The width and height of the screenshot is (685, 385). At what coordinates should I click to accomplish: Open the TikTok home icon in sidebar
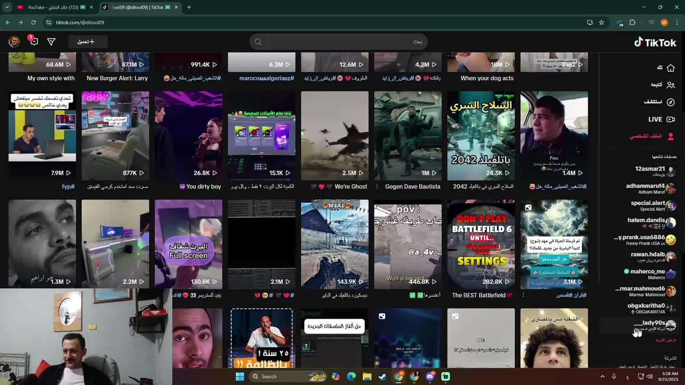click(x=671, y=68)
